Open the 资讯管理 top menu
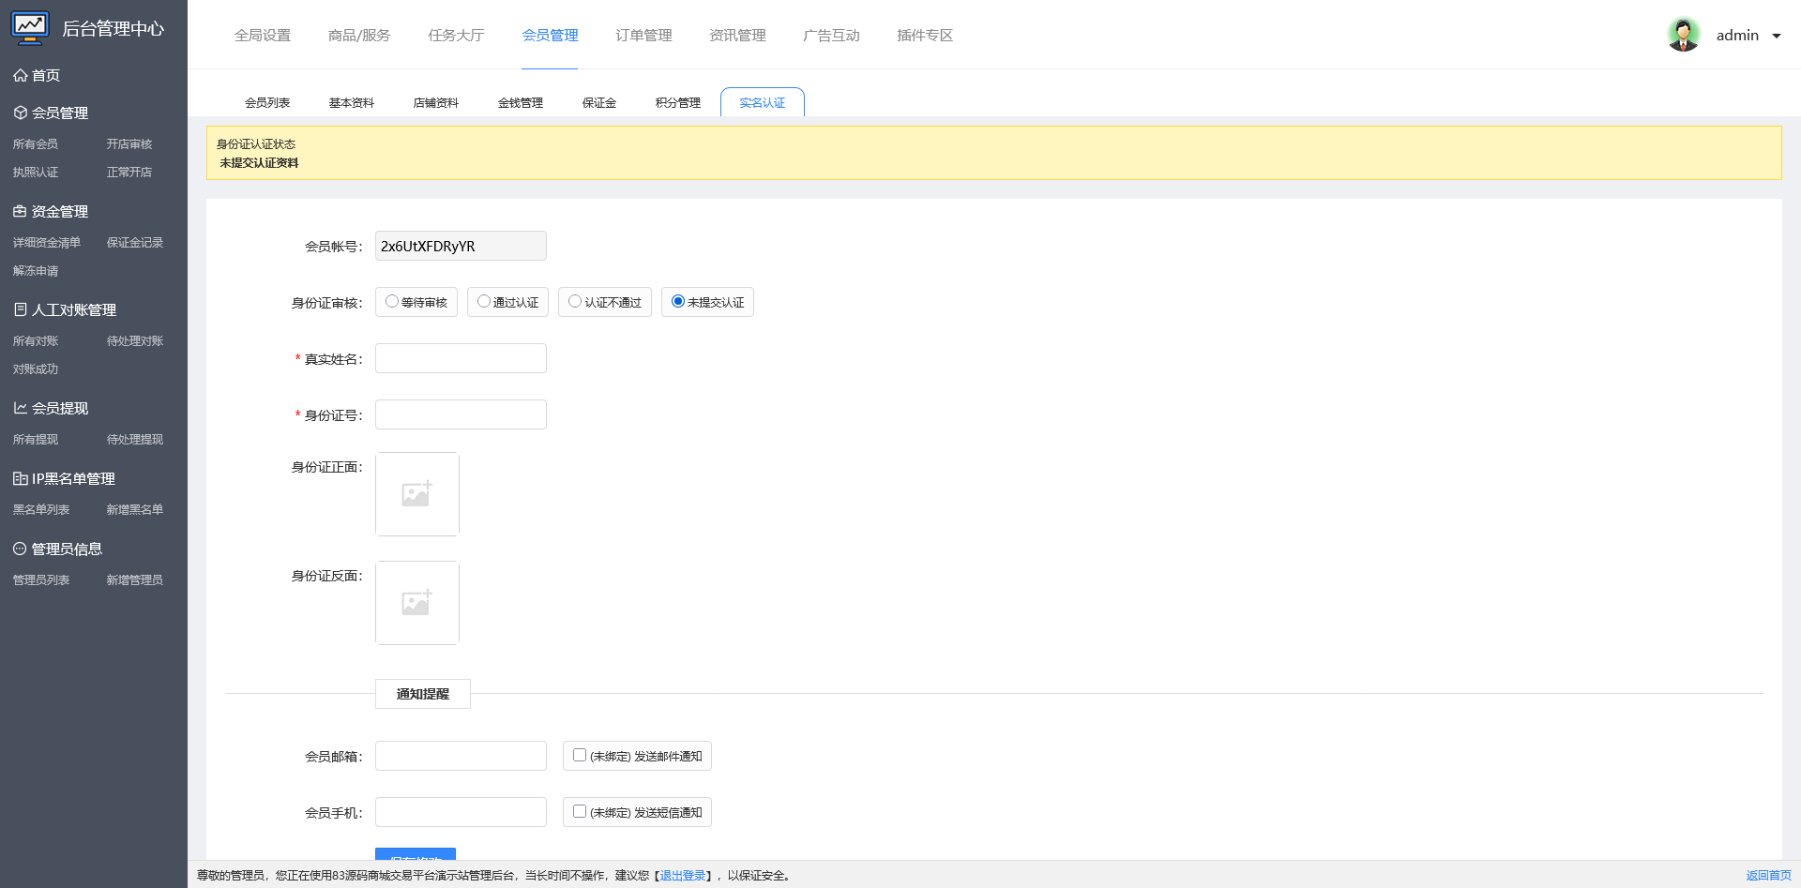The width and height of the screenshot is (1801, 888). coord(737,35)
